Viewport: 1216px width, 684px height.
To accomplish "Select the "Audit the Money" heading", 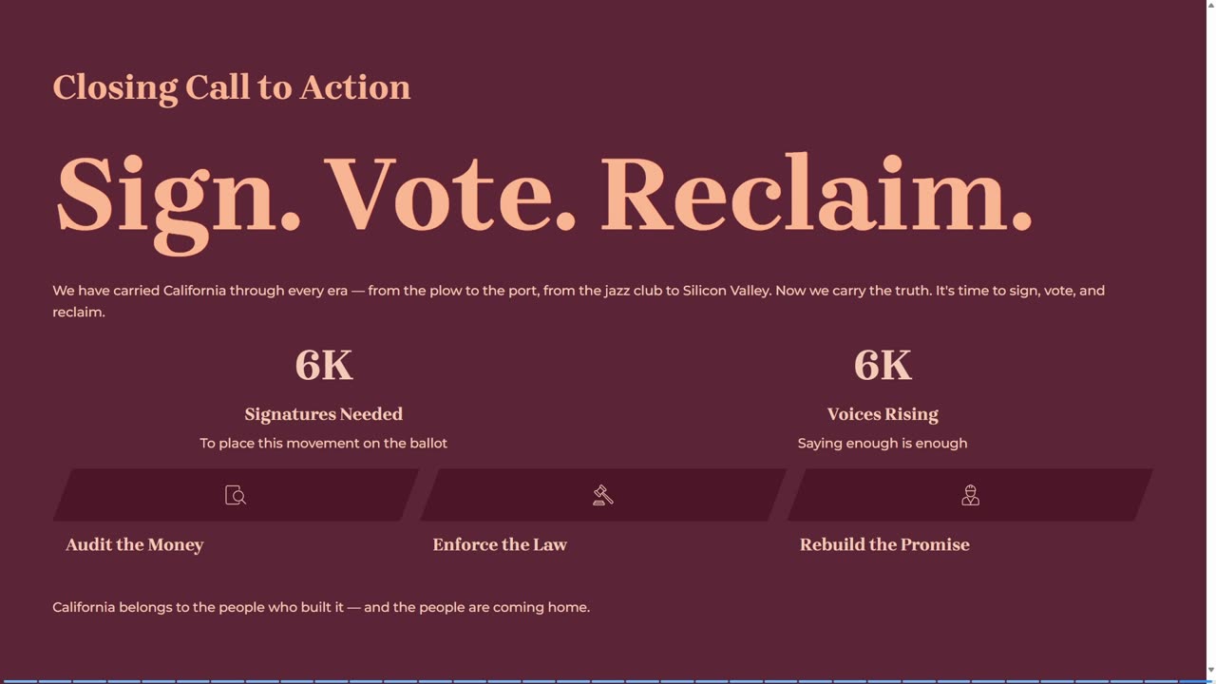I will pyautogui.click(x=135, y=544).
